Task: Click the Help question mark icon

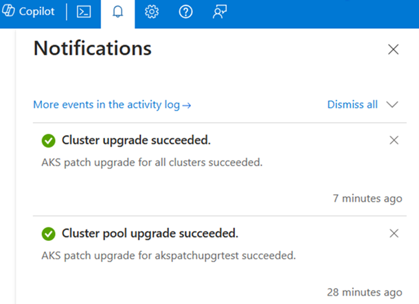Action: pyautogui.click(x=185, y=13)
